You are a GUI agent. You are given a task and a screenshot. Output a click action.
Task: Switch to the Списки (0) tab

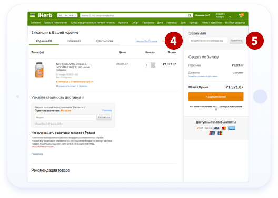click(x=74, y=41)
